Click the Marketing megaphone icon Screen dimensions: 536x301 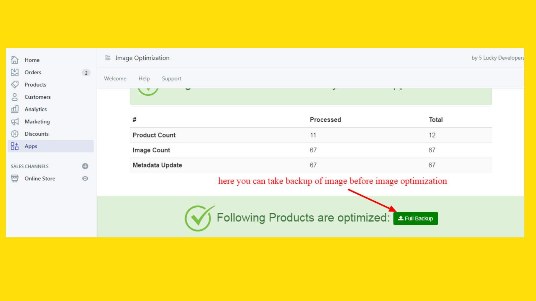[x=15, y=121]
